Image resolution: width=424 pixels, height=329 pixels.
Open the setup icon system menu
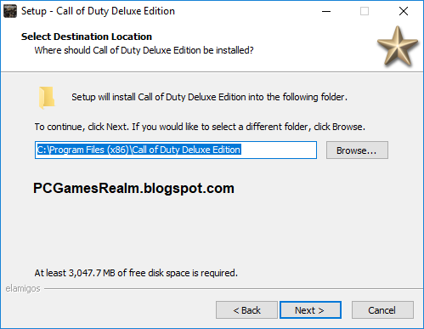pyautogui.click(x=10, y=11)
